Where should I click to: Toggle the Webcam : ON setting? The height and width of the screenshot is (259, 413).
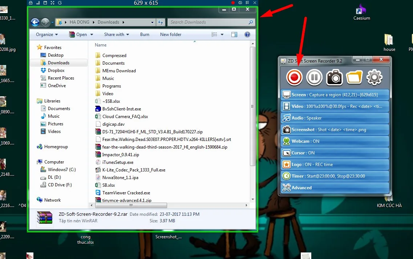click(335, 141)
